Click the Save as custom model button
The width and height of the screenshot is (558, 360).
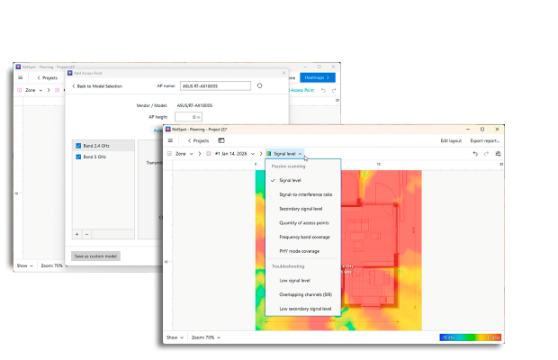(x=95, y=256)
